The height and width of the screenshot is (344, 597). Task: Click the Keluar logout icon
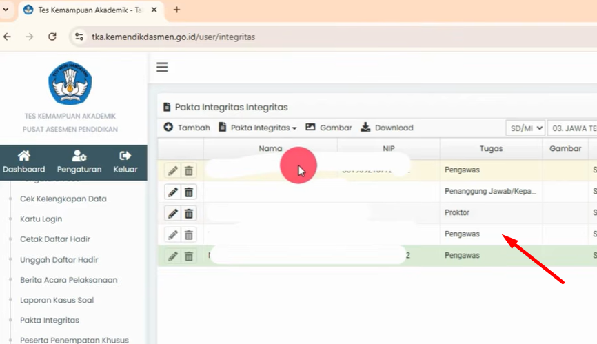coord(125,156)
